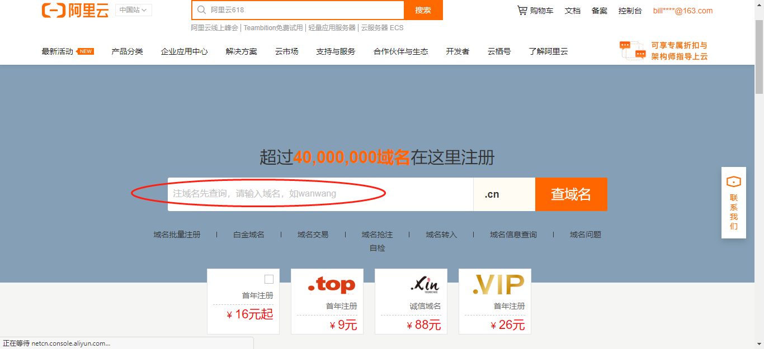Open 企业应用中心 menu
764x349 pixels.
[x=184, y=51]
